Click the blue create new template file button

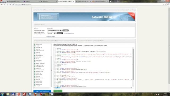point(42,91)
